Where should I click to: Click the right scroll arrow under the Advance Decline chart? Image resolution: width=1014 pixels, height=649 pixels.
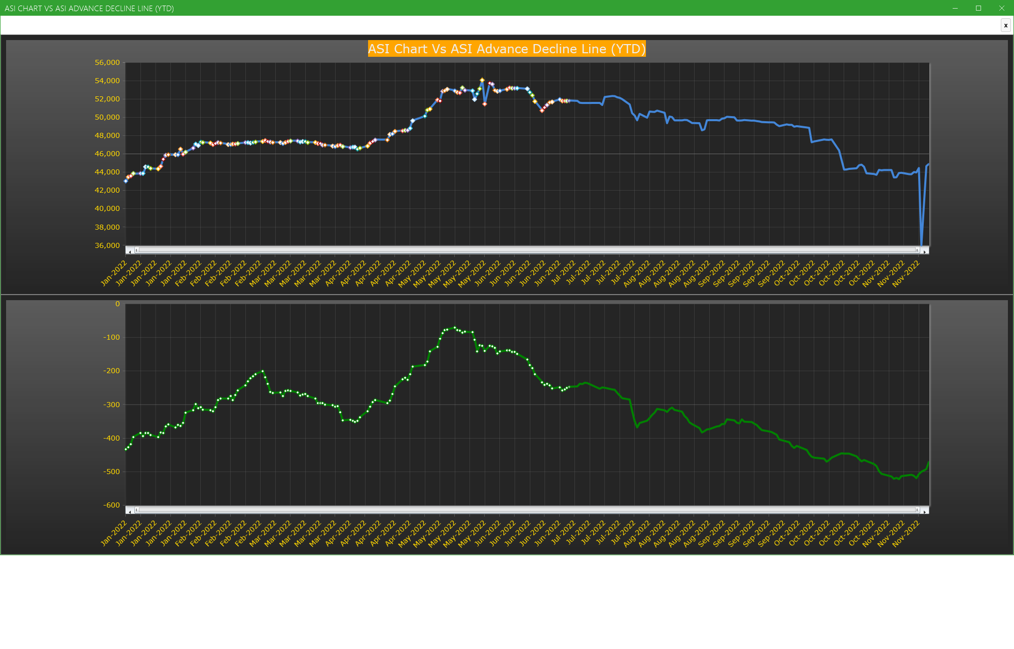click(925, 511)
